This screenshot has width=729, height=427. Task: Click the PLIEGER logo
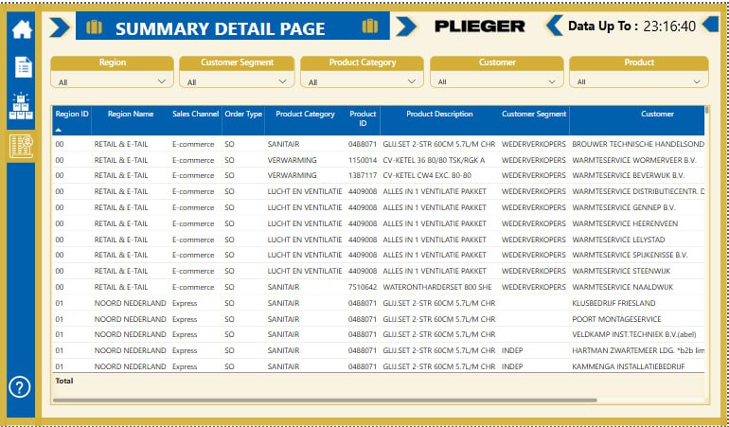coord(479,27)
